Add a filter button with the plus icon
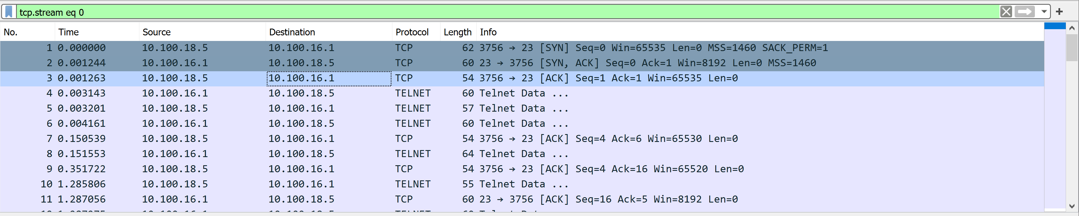 click(x=1059, y=12)
